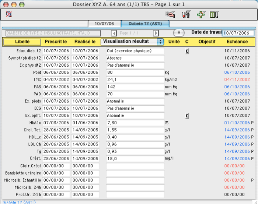Image resolution: width=258 pixels, height=204 pixels.
Task: Open the H history filter icon
Action: [x=214, y=14]
